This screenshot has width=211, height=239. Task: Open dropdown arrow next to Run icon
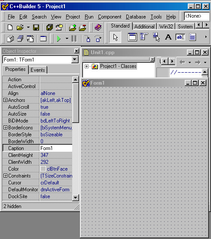point(67,39)
